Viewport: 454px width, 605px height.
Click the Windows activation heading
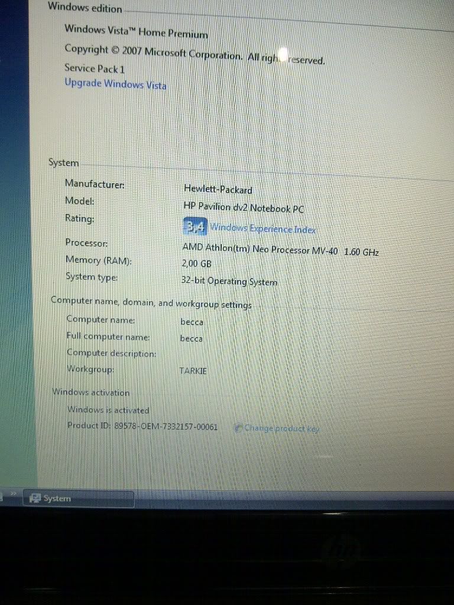pos(91,392)
